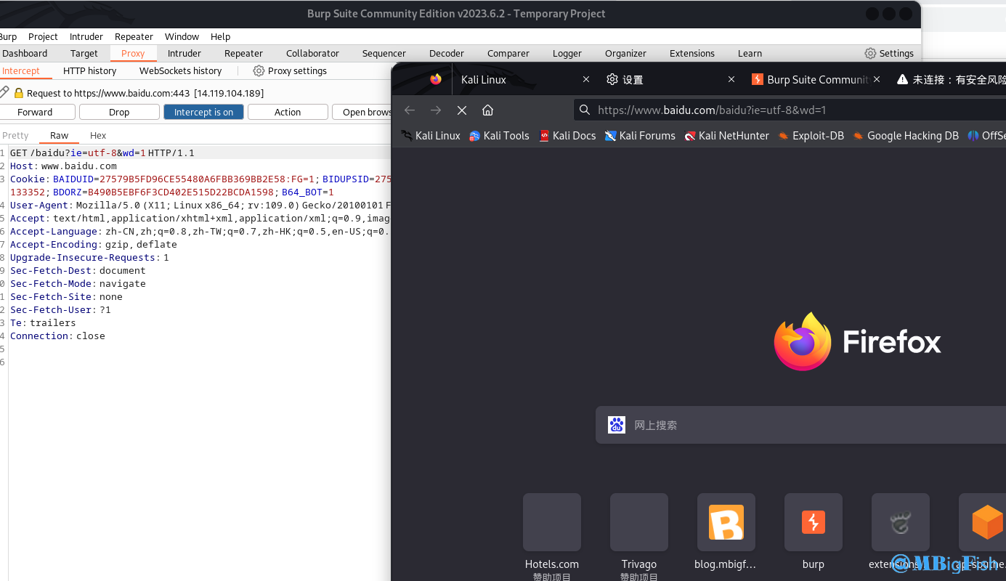
Task: Open Kali Linux bookmark
Action: pos(431,136)
